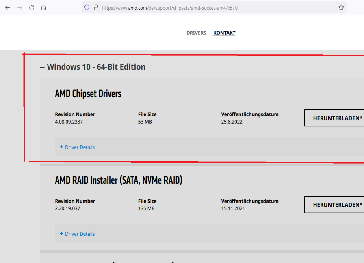
Task: Show tracking protection shield info
Action: tap(87, 8)
